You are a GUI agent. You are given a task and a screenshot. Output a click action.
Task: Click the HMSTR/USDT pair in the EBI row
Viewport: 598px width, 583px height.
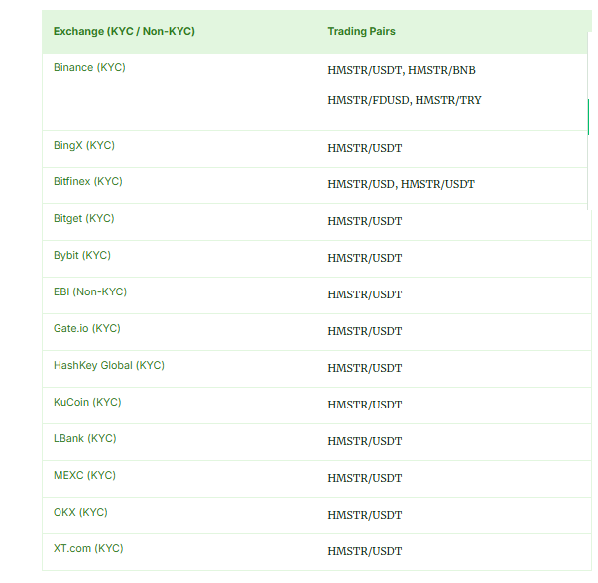[364, 295]
